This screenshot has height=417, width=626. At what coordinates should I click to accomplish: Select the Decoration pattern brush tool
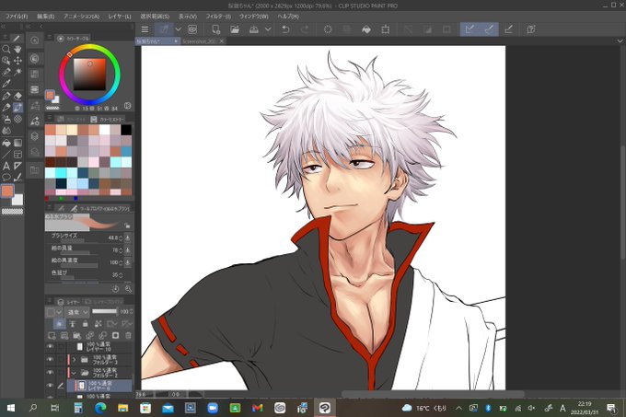tap(17, 120)
